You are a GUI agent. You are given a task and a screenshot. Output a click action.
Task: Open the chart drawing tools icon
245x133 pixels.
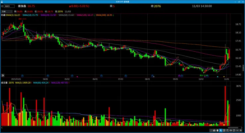click(x=227, y=130)
